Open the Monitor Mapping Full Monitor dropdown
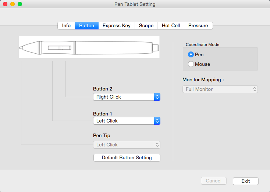Viewport: 270px width, 192px height. 220,89
